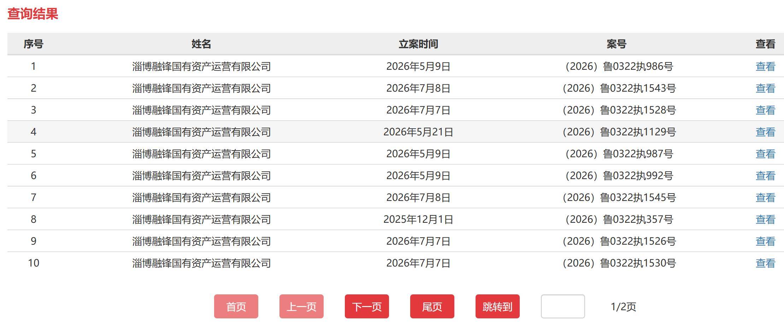The height and width of the screenshot is (324, 784).
Task: Click date 2026年7月7日 in row 9
Action: [418, 241]
